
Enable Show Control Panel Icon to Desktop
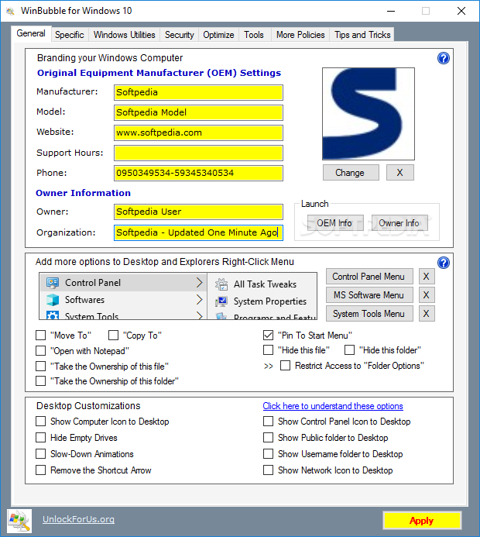click(x=268, y=422)
